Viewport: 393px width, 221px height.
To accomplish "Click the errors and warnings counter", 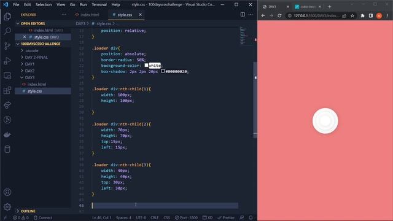I will coord(21,218).
